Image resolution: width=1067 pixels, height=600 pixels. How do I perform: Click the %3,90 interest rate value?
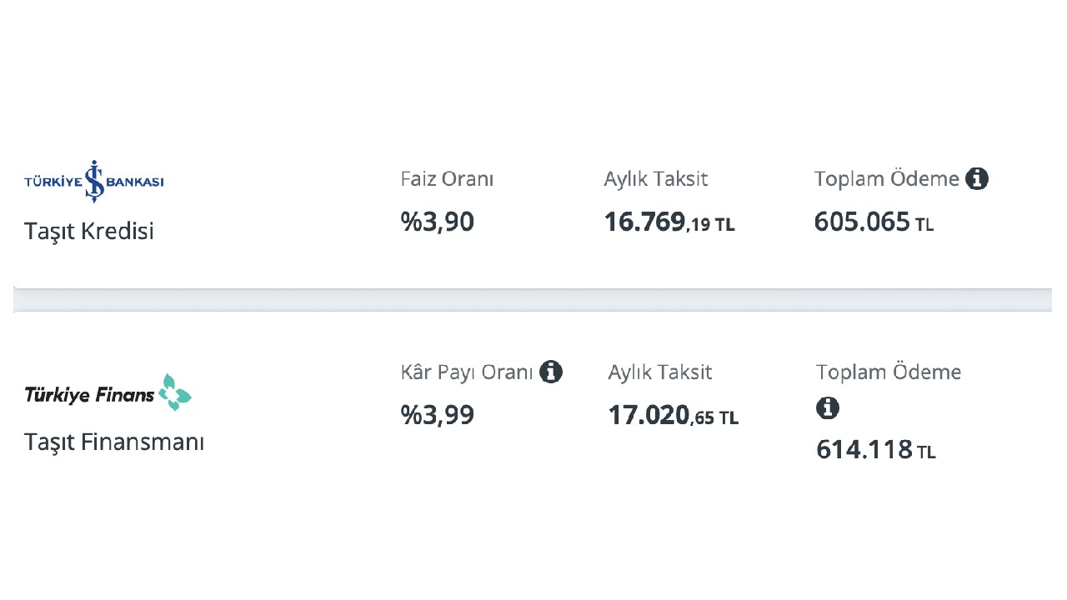coord(438,222)
